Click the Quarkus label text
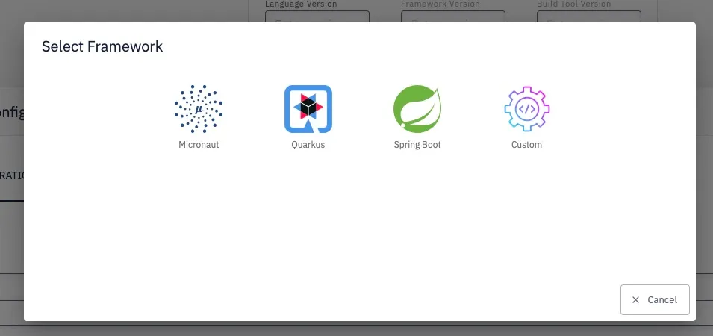The image size is (713, 336). pos(308,145)
